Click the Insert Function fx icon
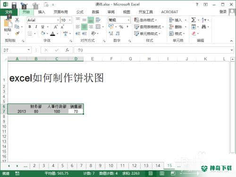 (x=67, y=50)
